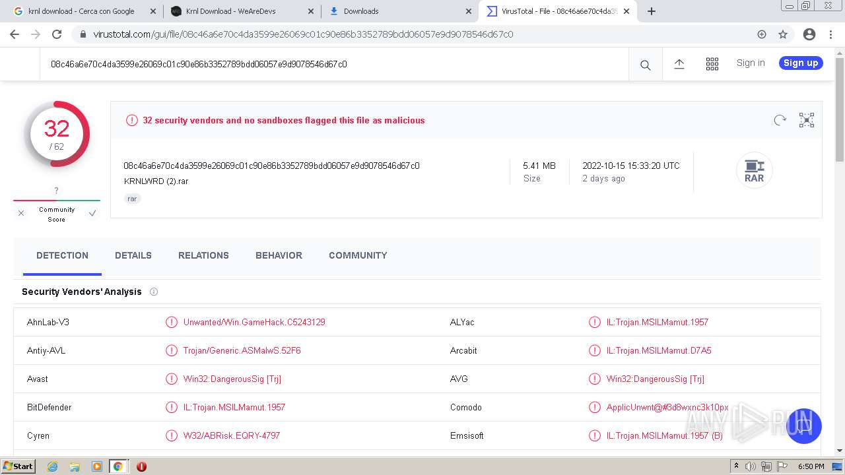The width and height of the screenshot is (845, 475).
Task: Click the Sign up button
Action: pos(801,63)
